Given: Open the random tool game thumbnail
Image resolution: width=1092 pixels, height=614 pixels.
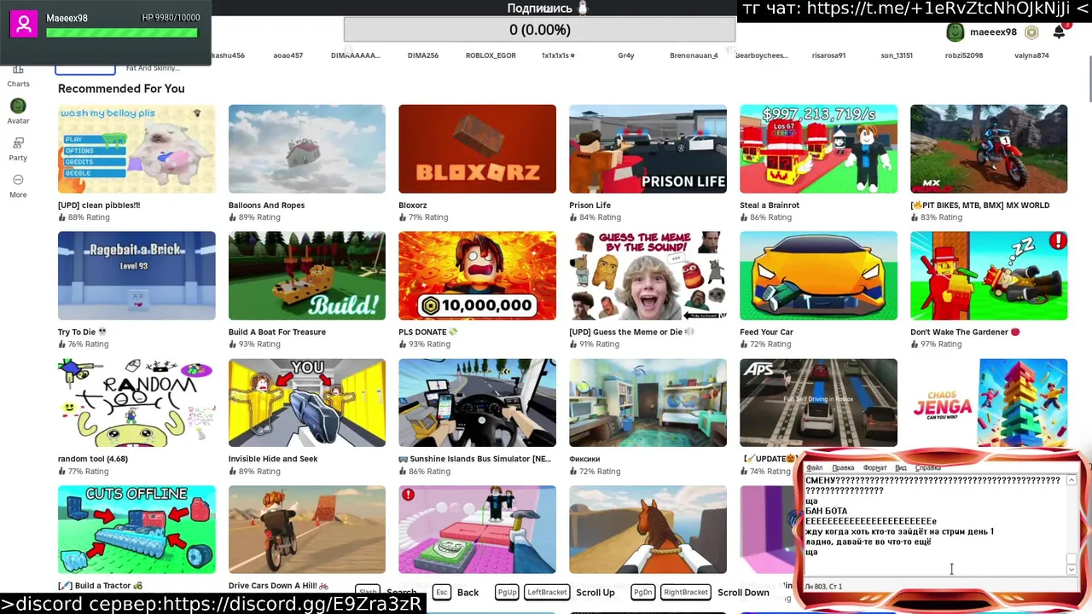Looking at the screenshot, I should 136,403.
